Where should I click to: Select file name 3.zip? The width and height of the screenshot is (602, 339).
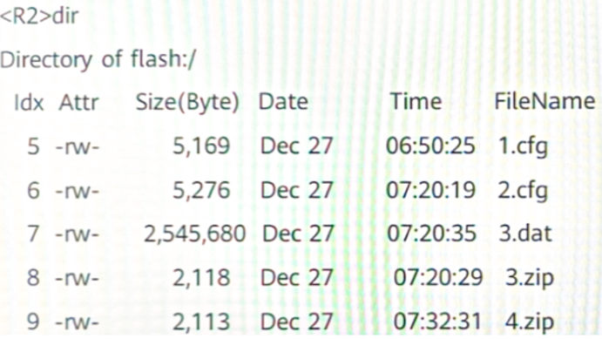530,278
